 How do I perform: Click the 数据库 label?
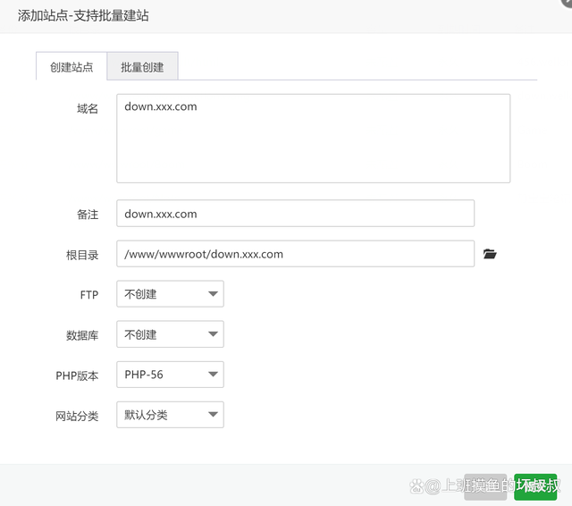click(82, 335)
